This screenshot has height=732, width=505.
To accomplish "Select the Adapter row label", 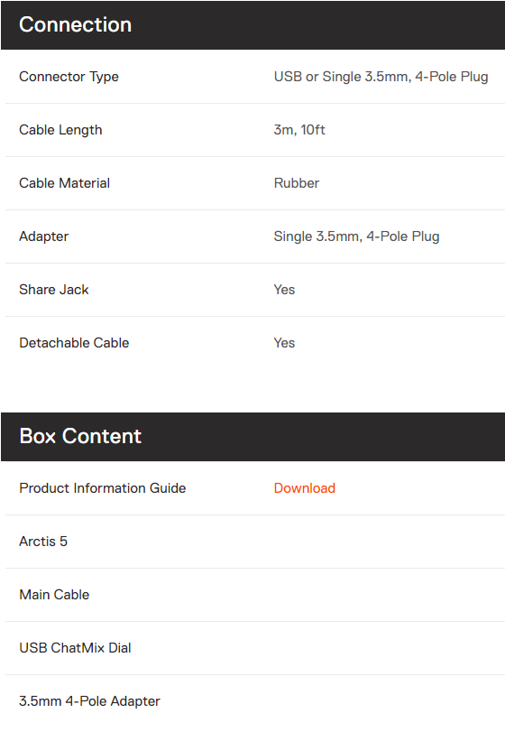I will coord(44,236).
